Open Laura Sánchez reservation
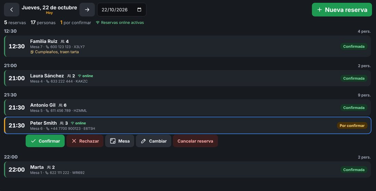Image resolution: width=376 pixels, height=191 pixels. [188, 78]
